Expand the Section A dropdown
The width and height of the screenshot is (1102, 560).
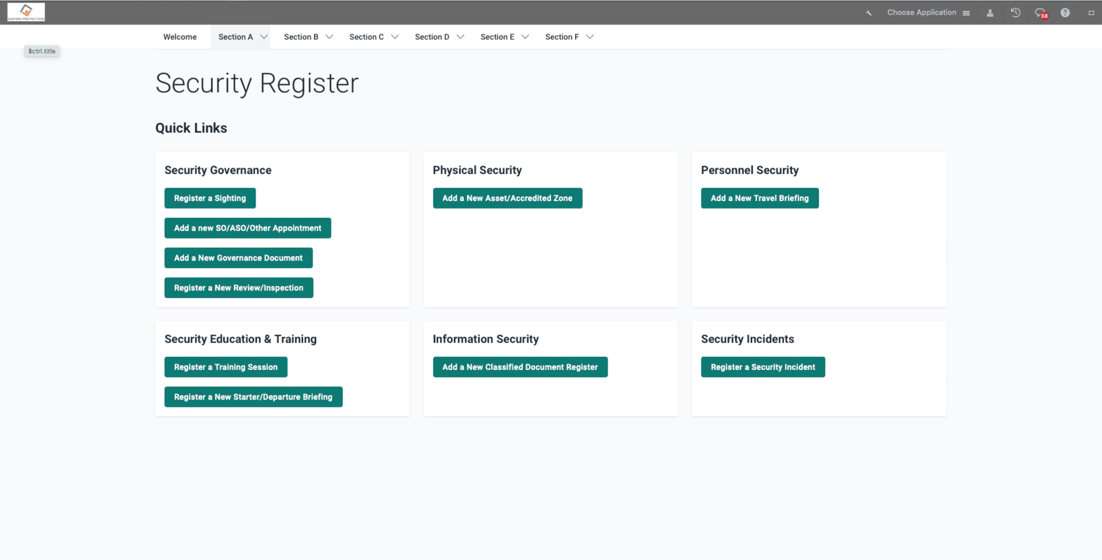pyautogui.click(x=242, y=37)
